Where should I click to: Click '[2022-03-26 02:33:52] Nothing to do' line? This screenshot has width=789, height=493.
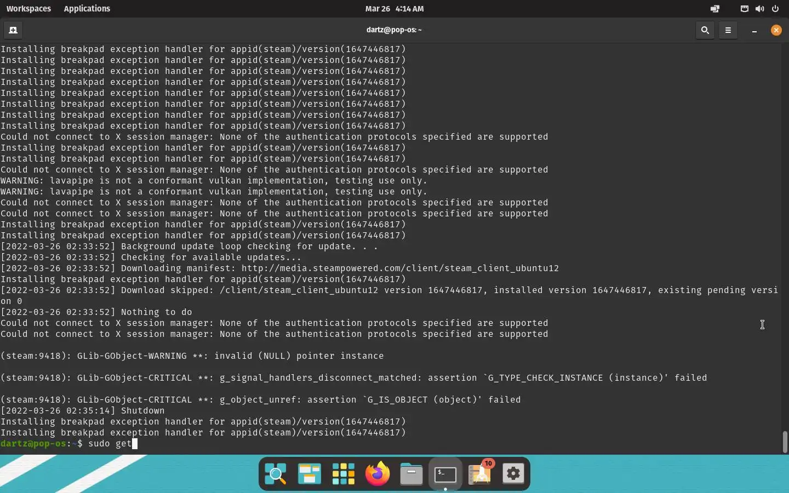[96, 312]
